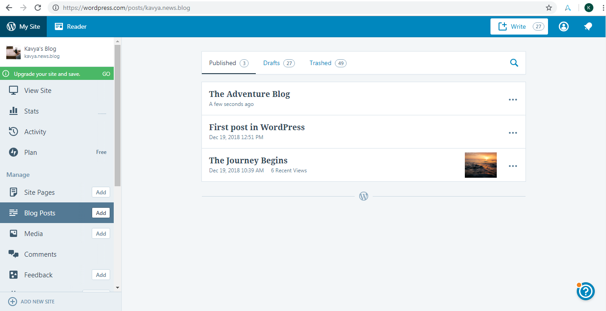
Task: Reload the page in the browser
Action: (x=38, y=8)
